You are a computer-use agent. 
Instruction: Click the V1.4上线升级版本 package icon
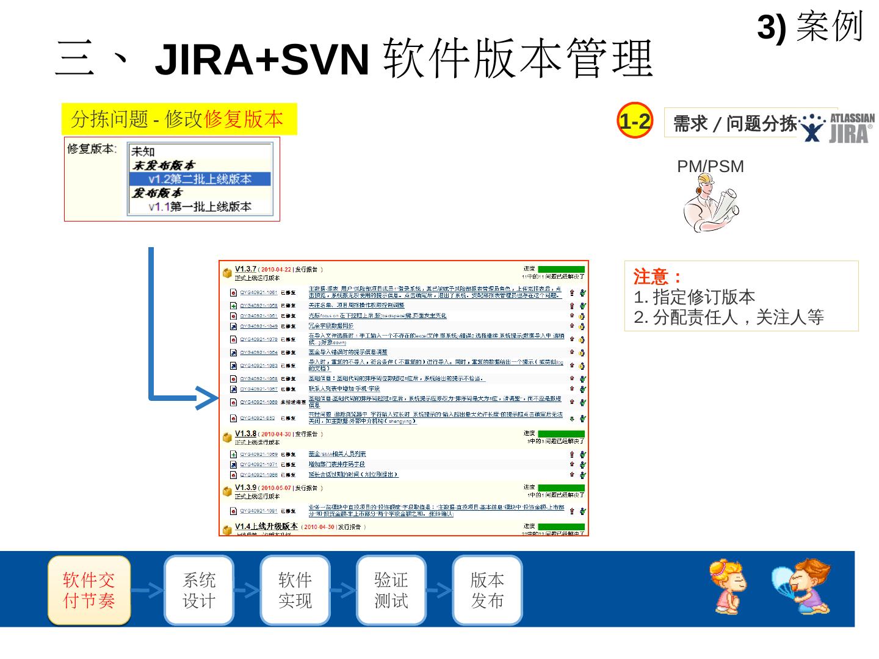point(227,530)
